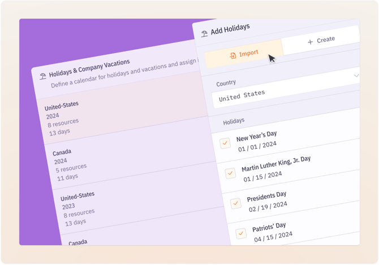
Task: Switch to the Import tab
Action: (243, 54)
